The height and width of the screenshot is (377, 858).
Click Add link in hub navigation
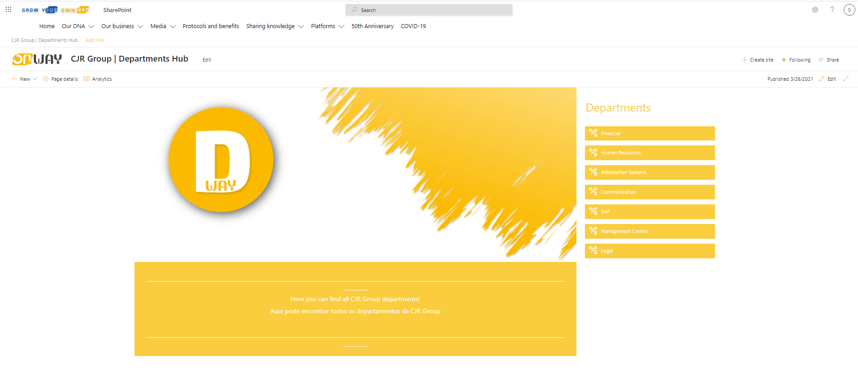pos(95,40)
